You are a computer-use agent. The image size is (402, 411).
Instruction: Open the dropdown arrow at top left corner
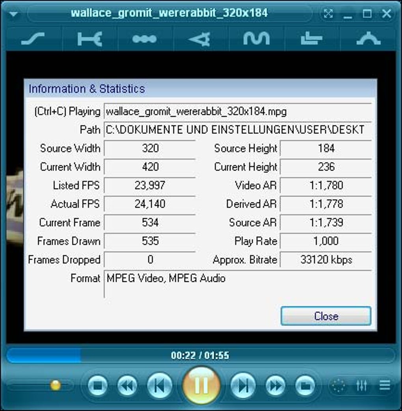pyautogui.click(x=13, y=13)
